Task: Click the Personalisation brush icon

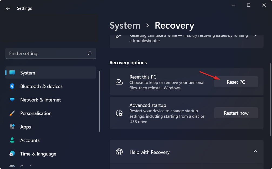Action: (12, 113)
